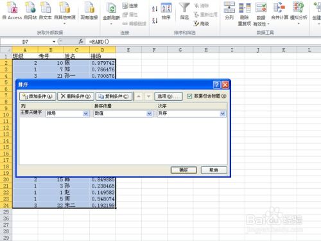Open the Order dropdown showing 升序
This screenshot has width=321, height=241.
coord(223,114)
